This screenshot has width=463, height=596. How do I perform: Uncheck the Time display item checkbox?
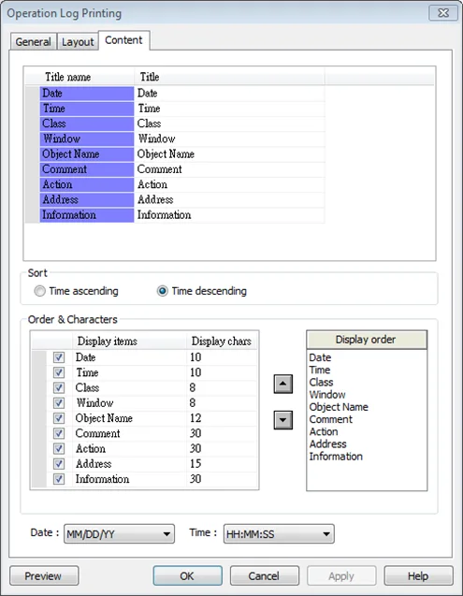[59, 372]
